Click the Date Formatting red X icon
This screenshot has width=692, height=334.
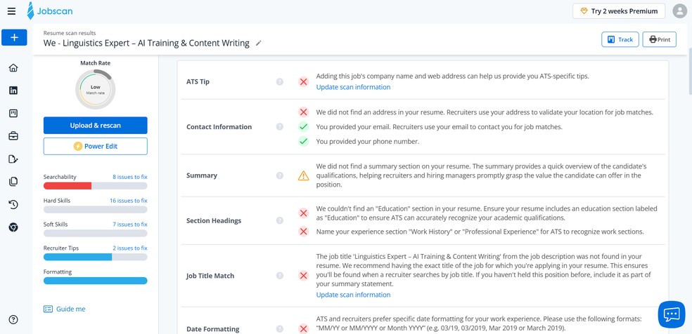click(x=303, y=328)
